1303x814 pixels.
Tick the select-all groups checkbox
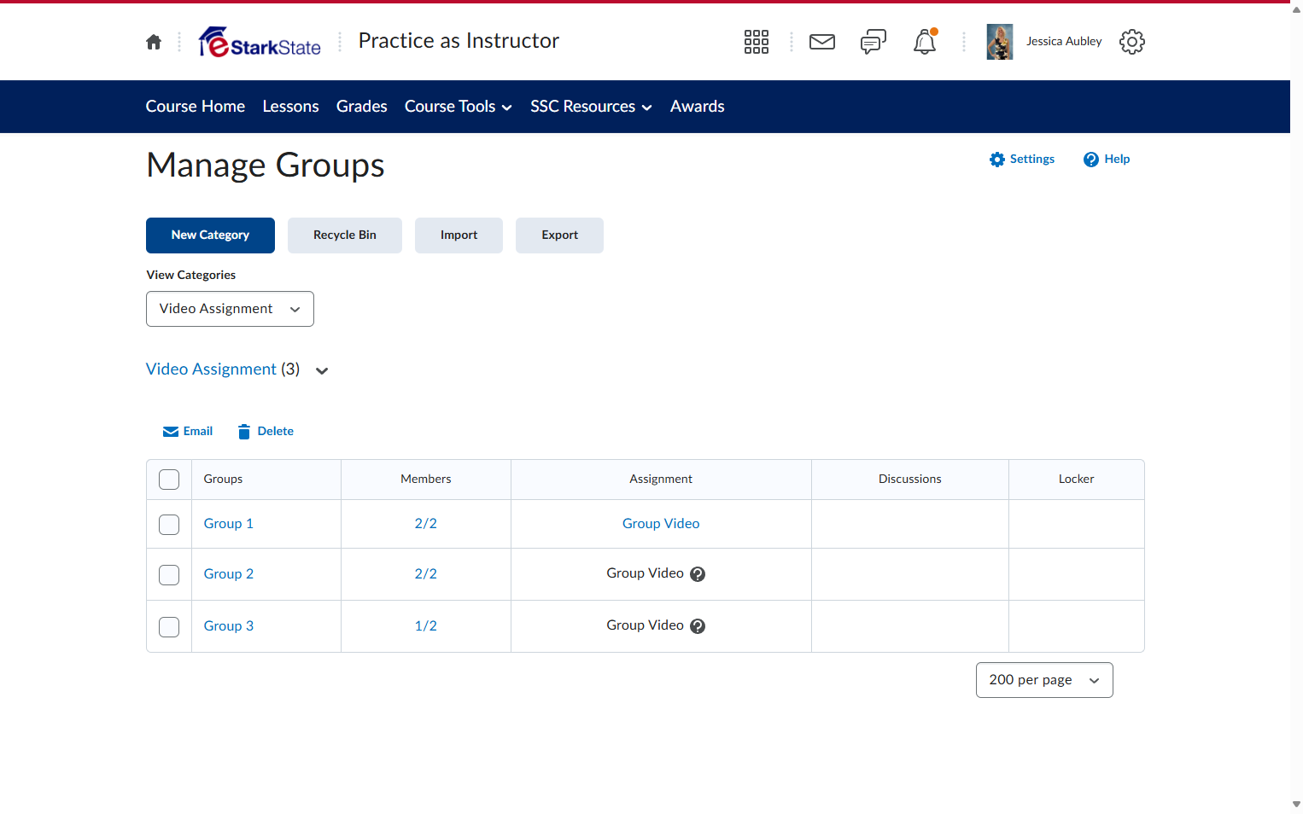click(169, 480)
